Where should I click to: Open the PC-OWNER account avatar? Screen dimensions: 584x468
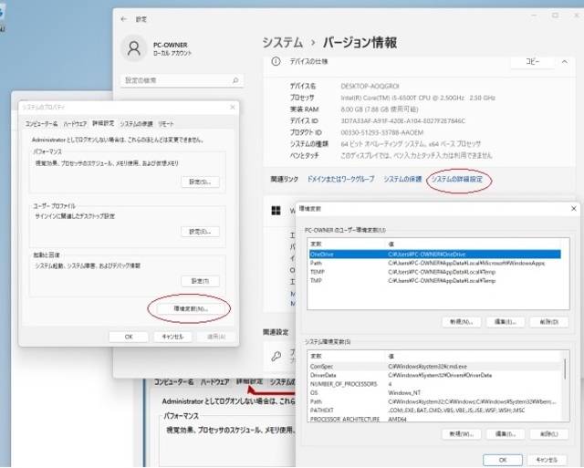(134, 48)
